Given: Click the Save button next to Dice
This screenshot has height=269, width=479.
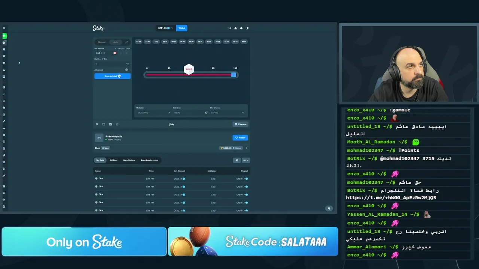Looking at the screenshot, I should (105, 148).
